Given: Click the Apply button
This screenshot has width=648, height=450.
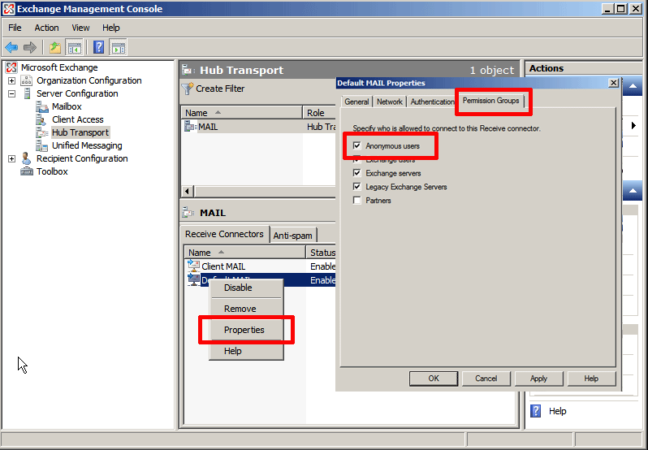Looking at the screenshot, I should pos(539,378).
